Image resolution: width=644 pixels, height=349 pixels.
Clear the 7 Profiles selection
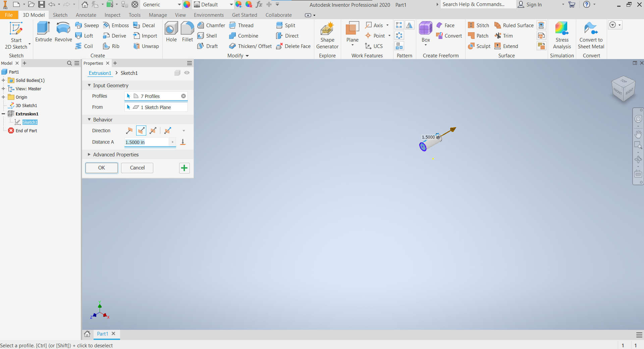pos(183,96)
